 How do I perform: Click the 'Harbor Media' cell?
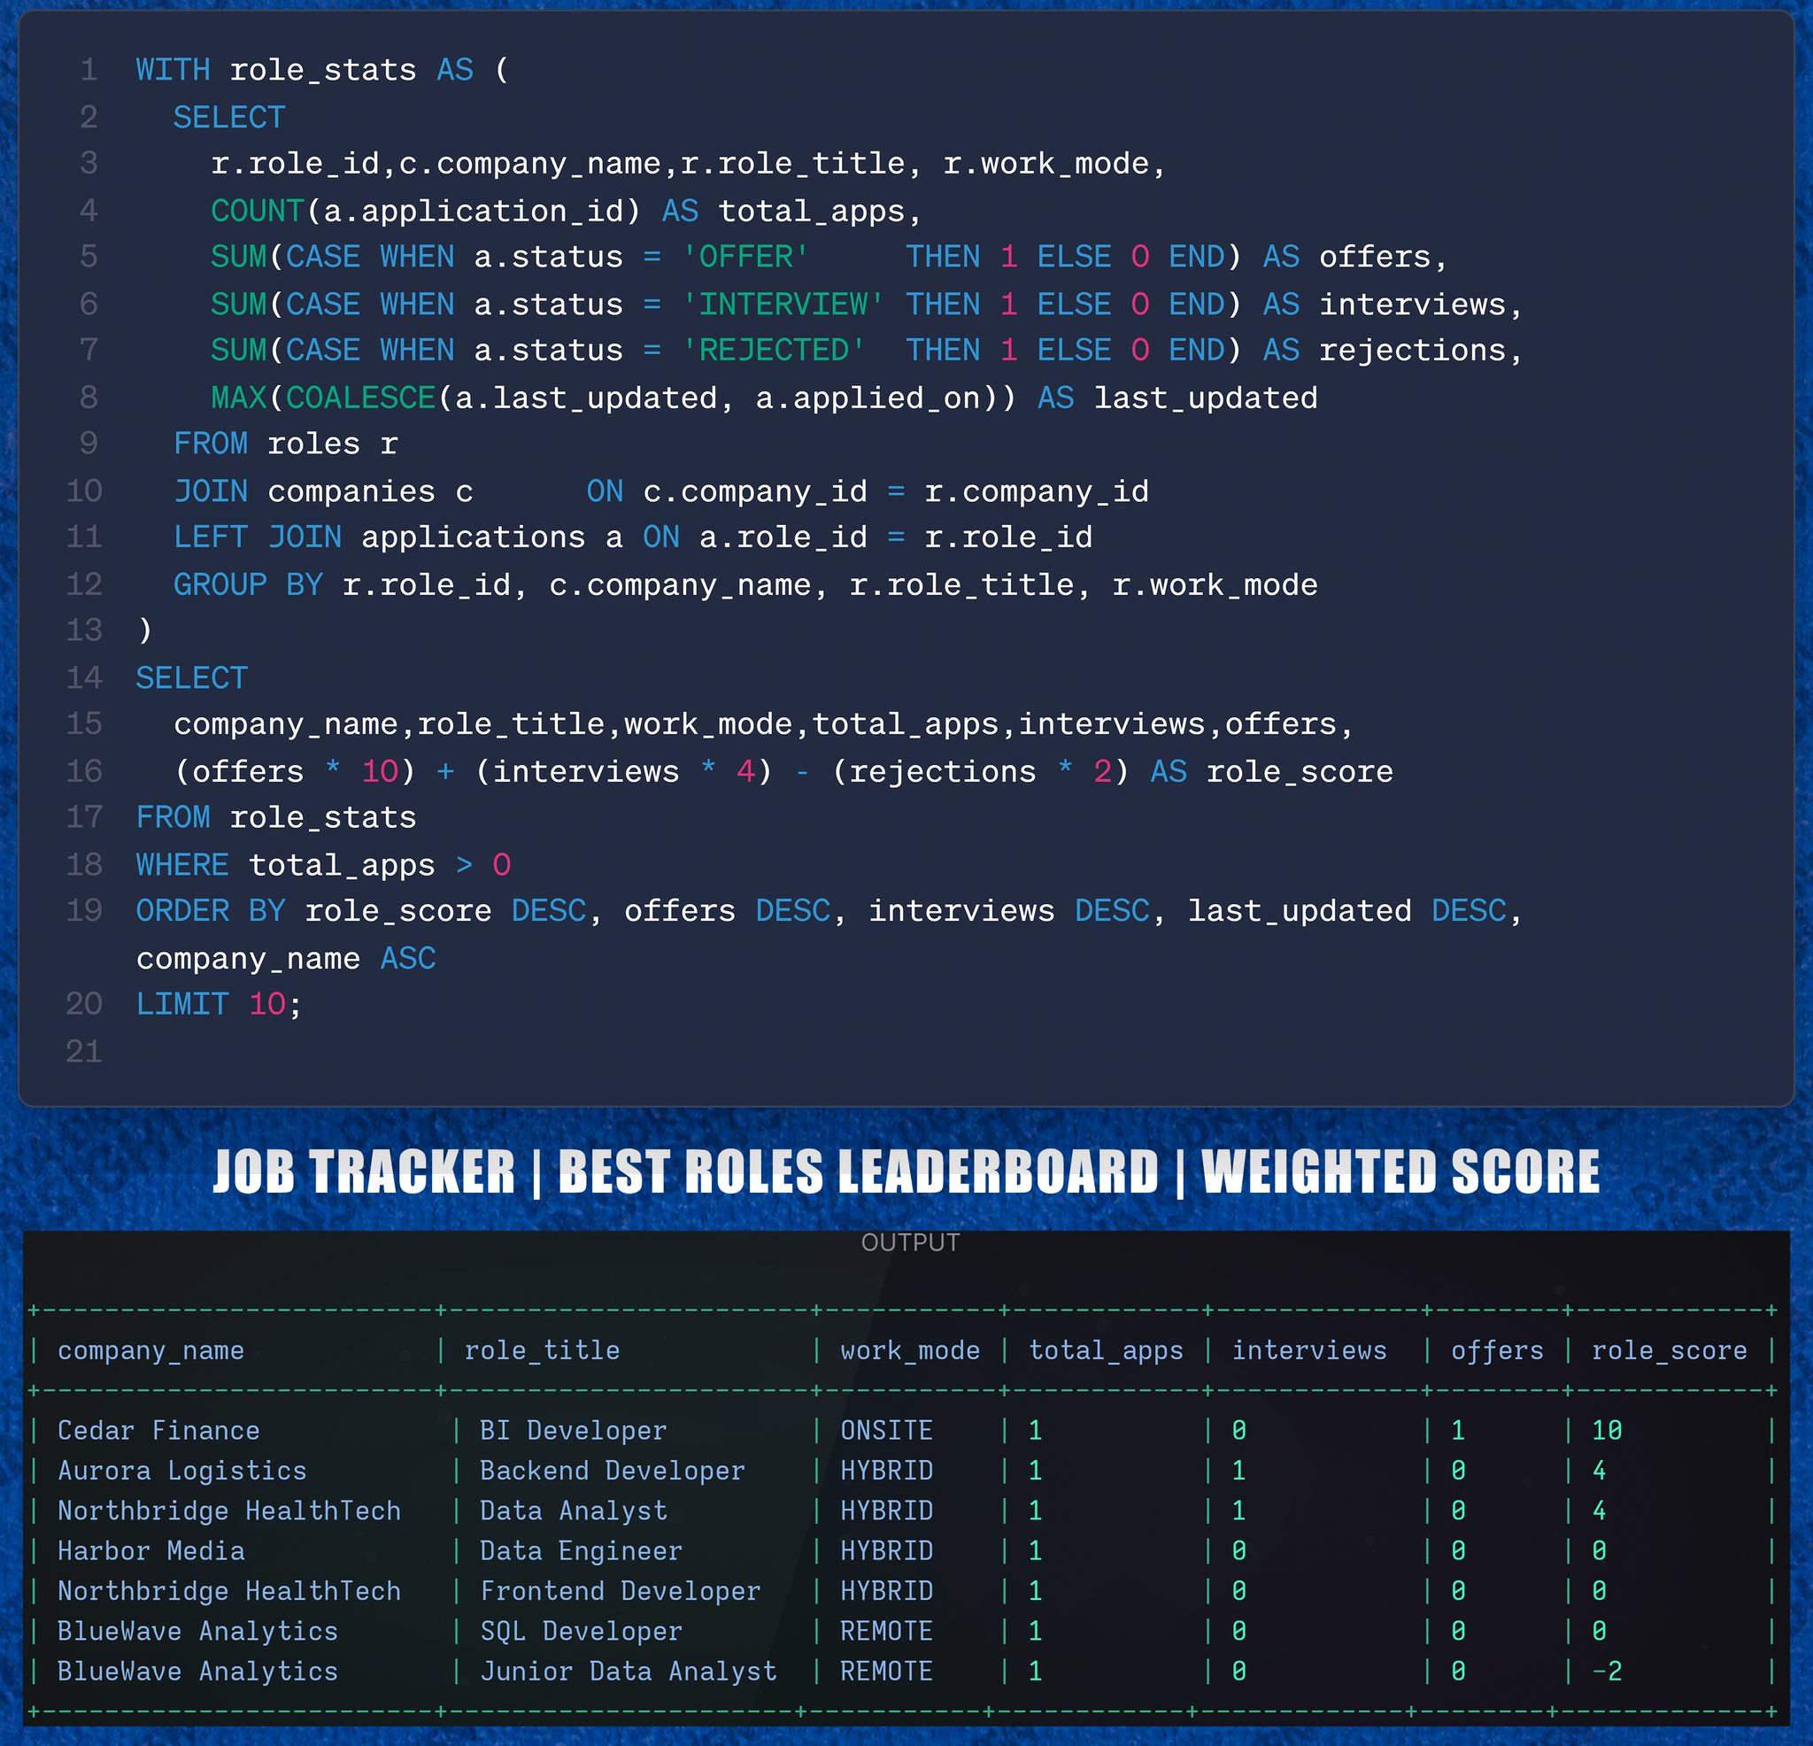click(x=150, y=1550)
